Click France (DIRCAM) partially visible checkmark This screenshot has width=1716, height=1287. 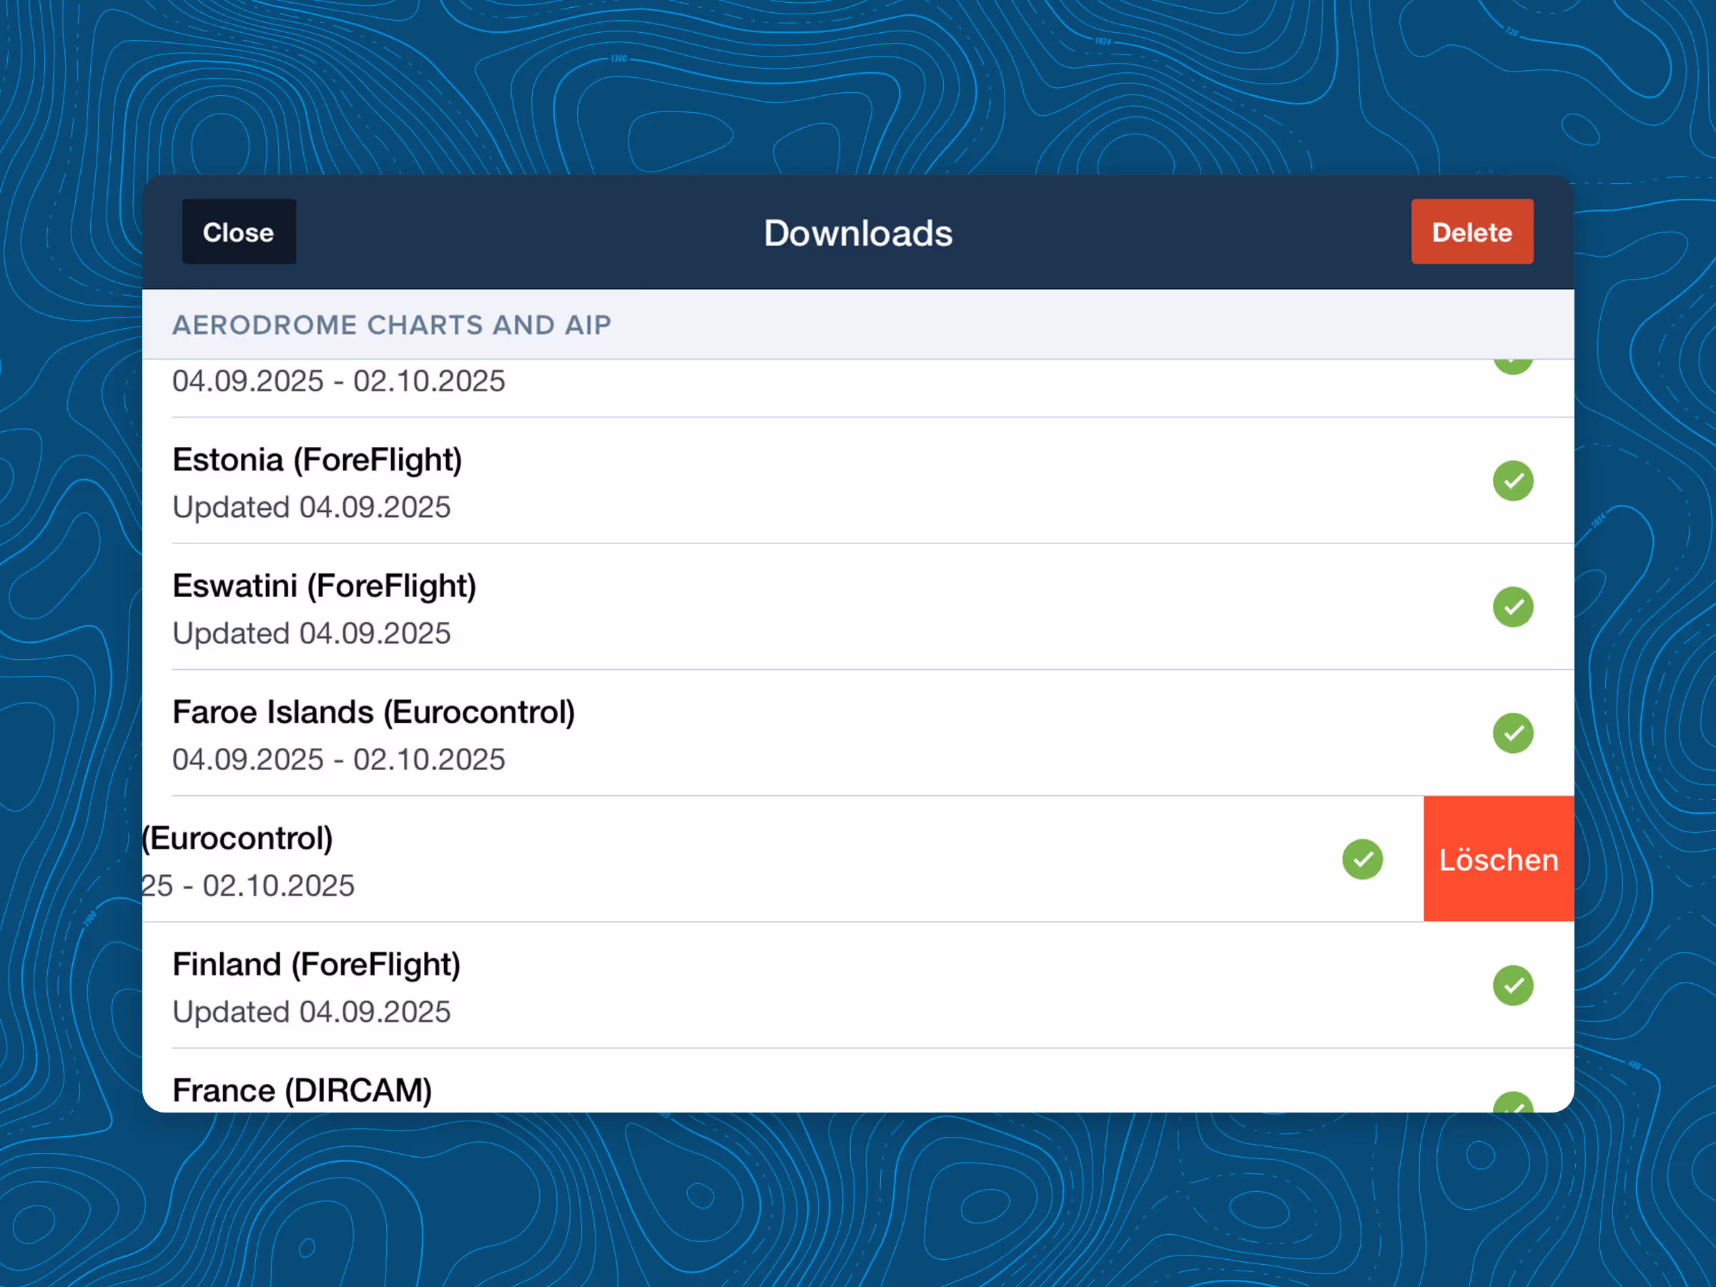click(x=1513, y=1103)
